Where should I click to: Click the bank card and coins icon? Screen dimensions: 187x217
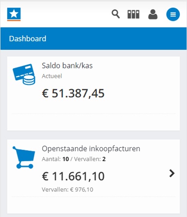pyautogui.click(x=24, y=74)
